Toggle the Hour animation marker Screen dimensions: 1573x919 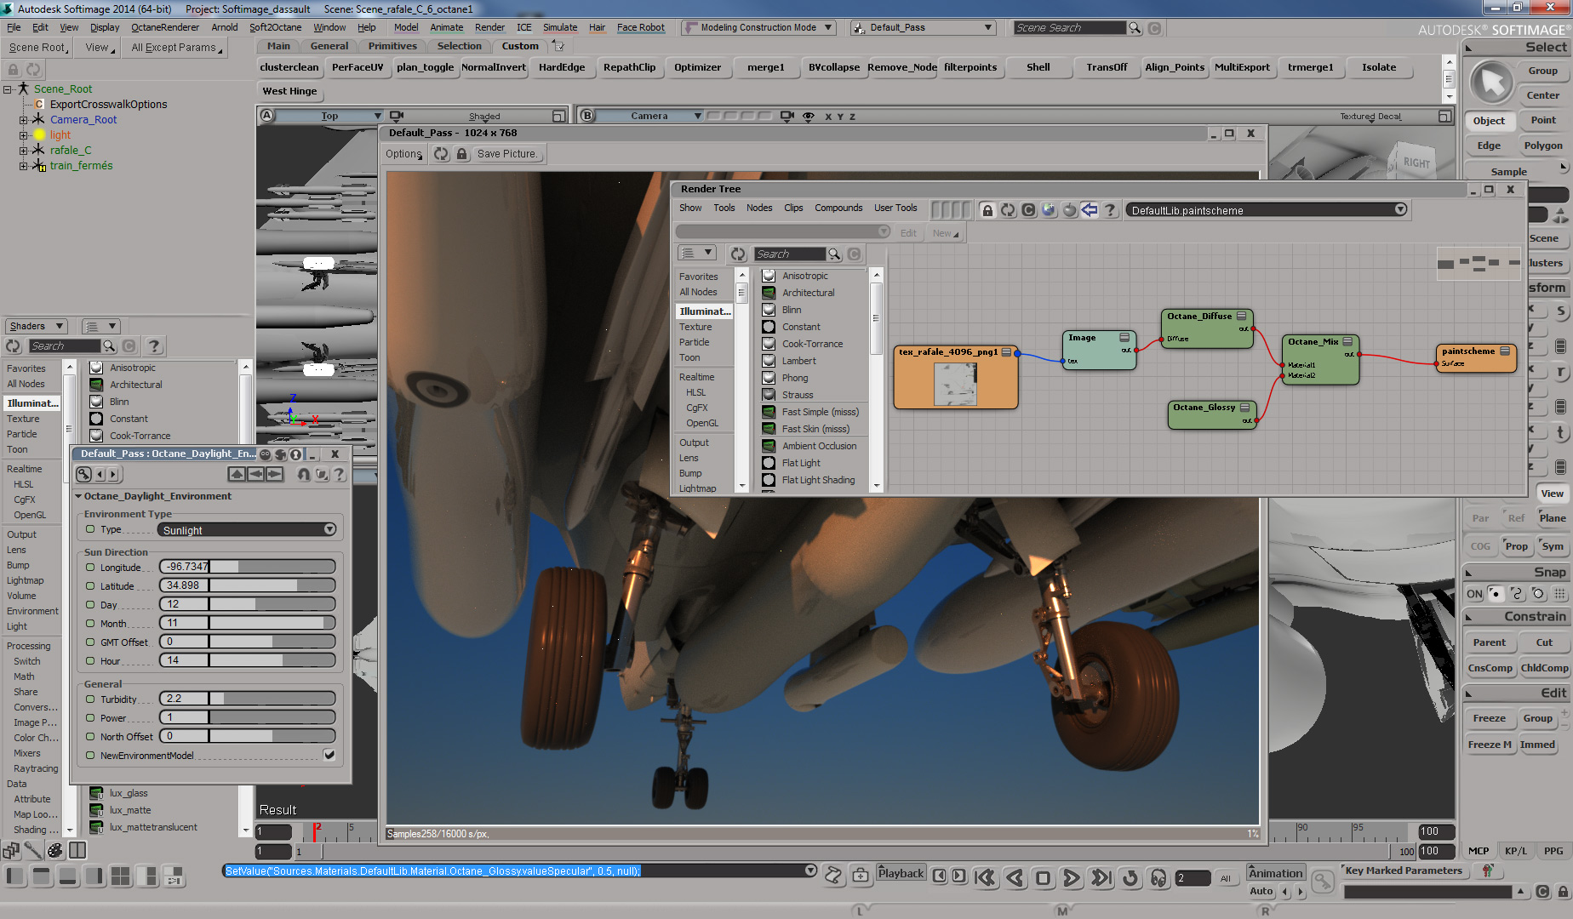(x=90, y=660)
